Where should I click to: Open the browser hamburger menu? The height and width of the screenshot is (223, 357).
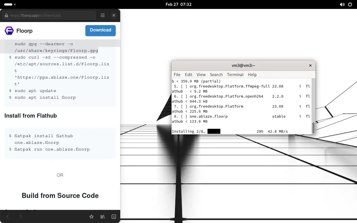(x=103, y=15)
